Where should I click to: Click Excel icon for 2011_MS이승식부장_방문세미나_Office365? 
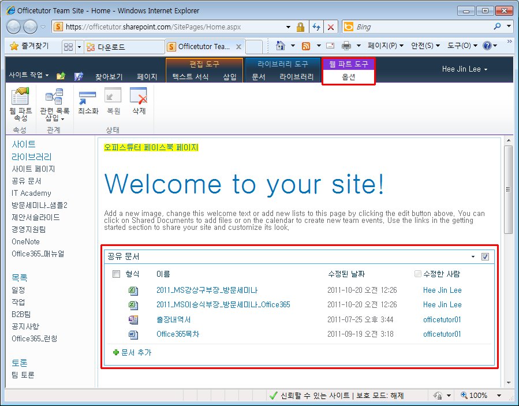click(x=133, y=305)
